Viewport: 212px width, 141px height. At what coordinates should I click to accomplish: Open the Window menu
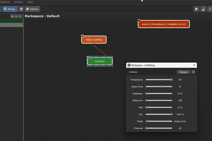tap(18, 2)
